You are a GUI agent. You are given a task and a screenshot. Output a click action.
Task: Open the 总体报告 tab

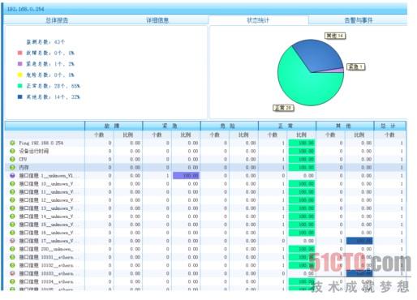pos(56,20)
